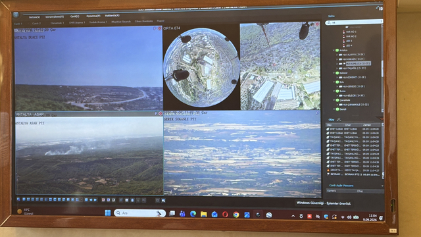Open the Photos app from taskbar
Viewport: 421px width, 237px height.
[247, 215]
